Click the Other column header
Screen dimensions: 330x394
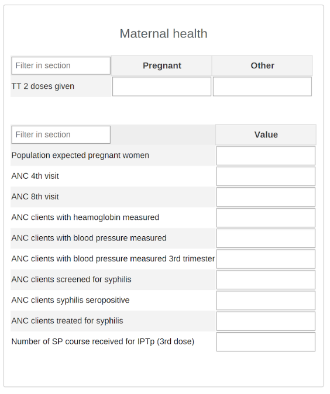click(x=262, y=65)
